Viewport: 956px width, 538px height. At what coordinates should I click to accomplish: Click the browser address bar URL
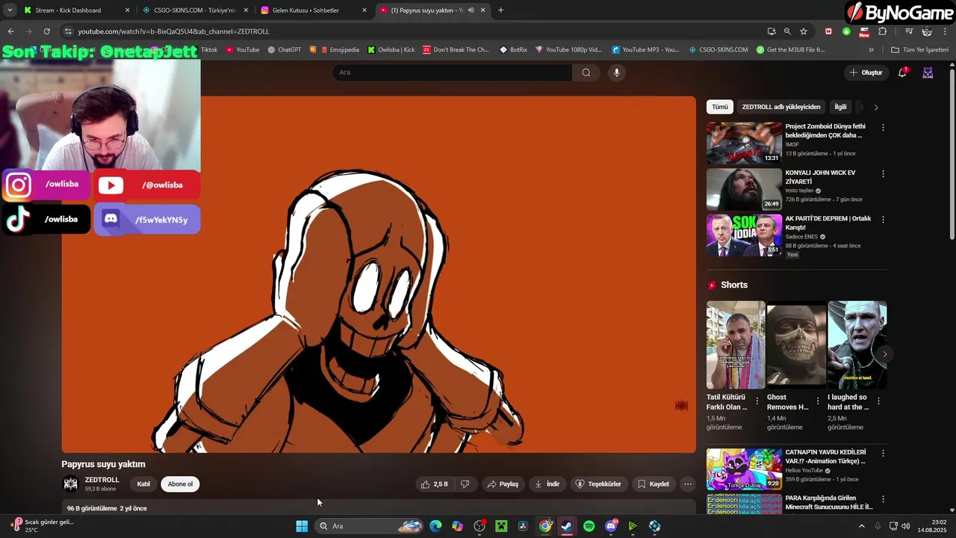coord(173,31)
